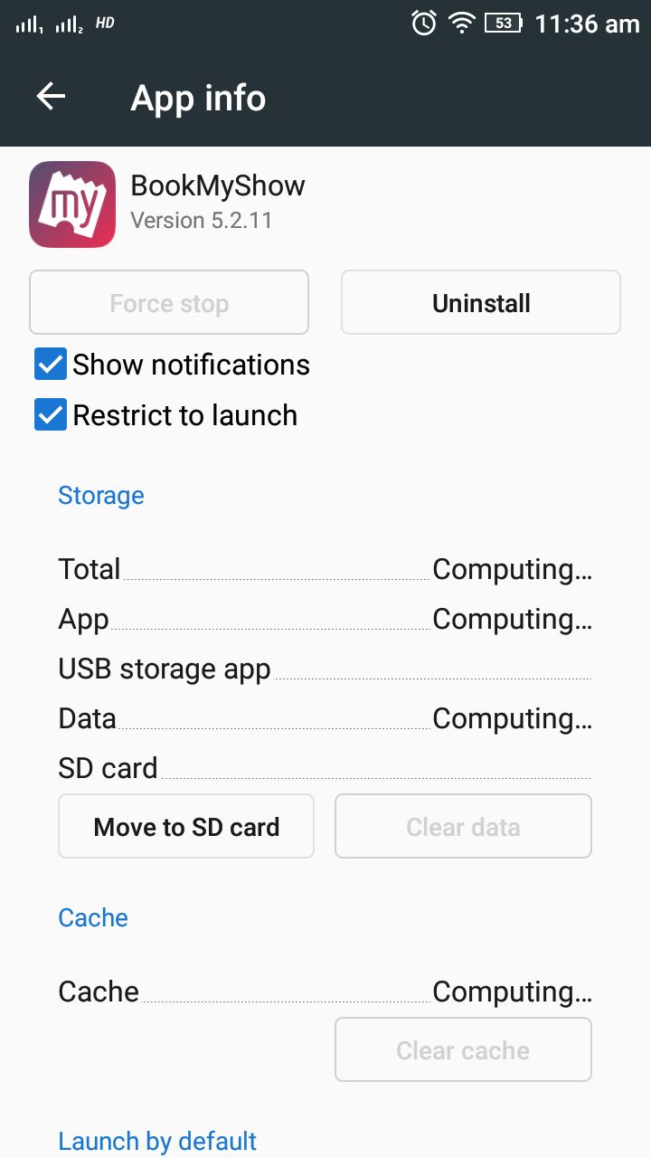The image size is (651, 1158).
Task: Tap the BookMyShow app icon
Action: coord(72,204)
